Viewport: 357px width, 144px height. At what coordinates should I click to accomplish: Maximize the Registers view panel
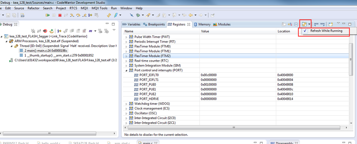350,24
